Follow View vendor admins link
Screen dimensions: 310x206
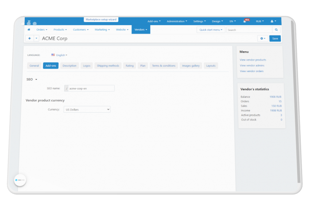[x=252, y=65]
